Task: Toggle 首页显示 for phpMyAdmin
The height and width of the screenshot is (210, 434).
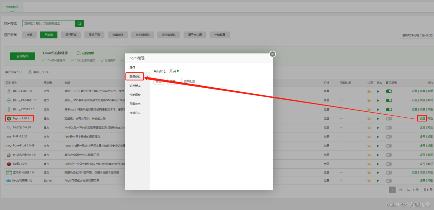Action: tap(389, 155)
